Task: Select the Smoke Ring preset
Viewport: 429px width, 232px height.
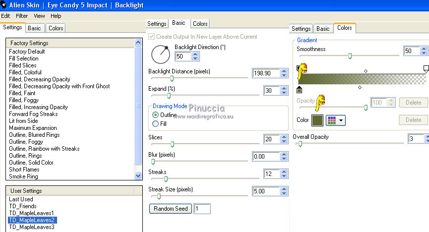Action: click(x=23, y=176)
